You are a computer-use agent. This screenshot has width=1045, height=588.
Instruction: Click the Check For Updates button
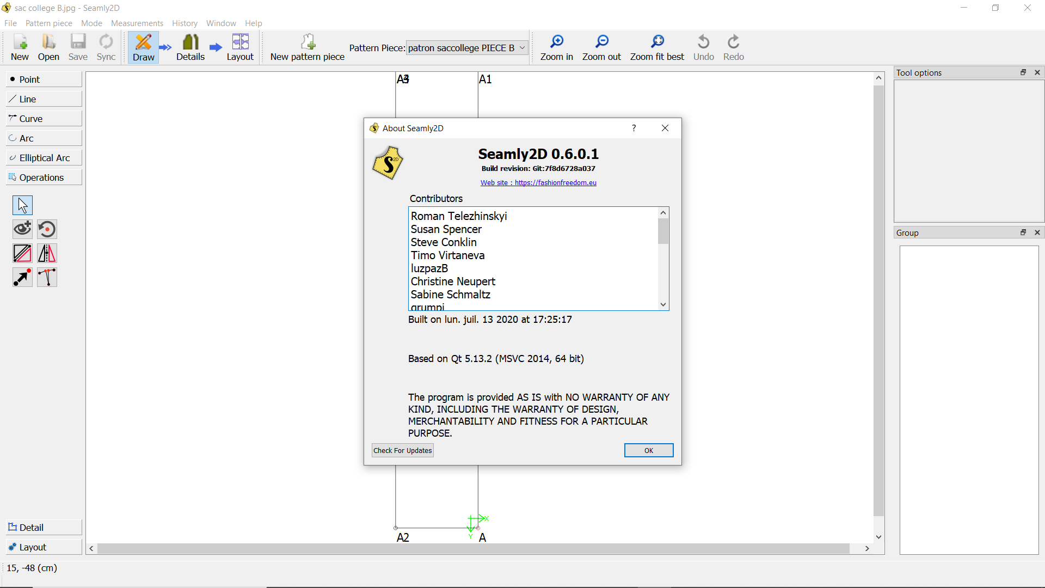[402, 450]
